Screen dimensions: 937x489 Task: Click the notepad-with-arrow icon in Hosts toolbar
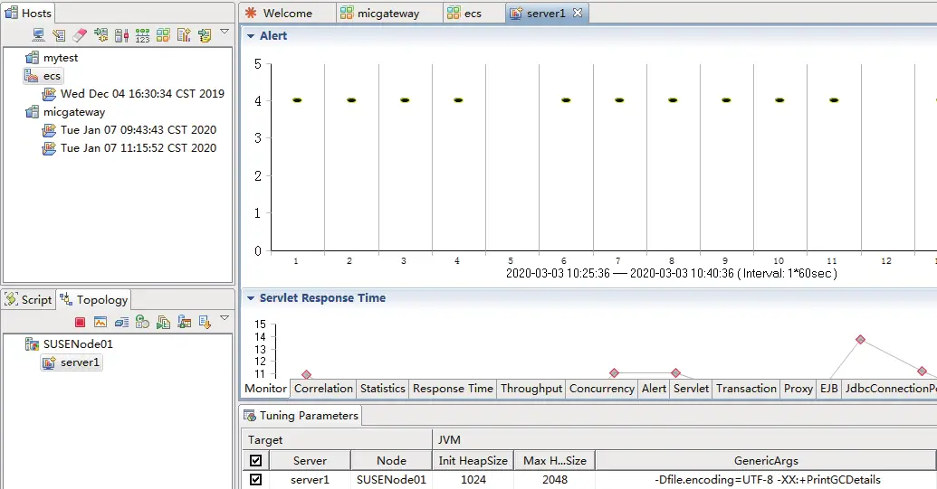tap(205, 35)
